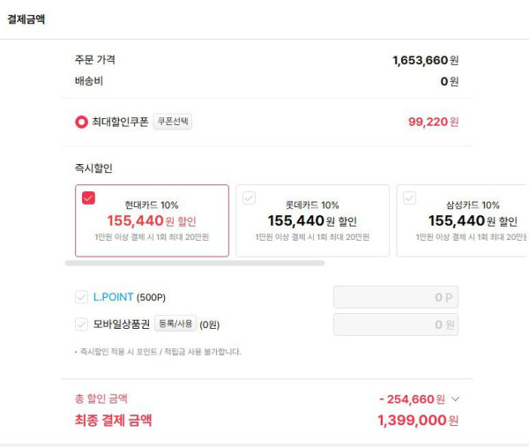Select the 롯데카드 155,440원 discount card
Image resolution: width=529 pixels, height=447 pixels.
tap(312, 220)
